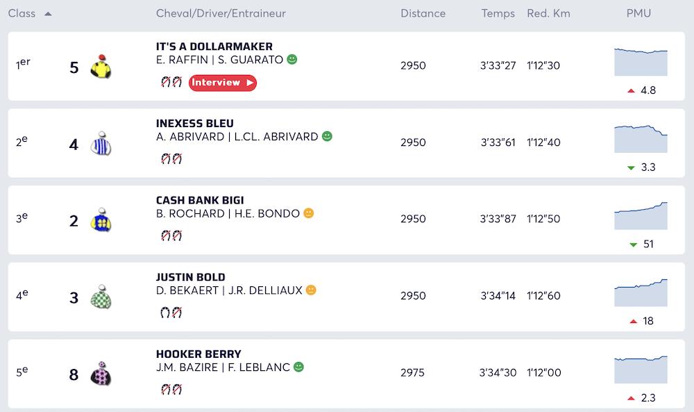694x412 pixels.
Task: Click the Distance column header
Action: click(423, 13)
